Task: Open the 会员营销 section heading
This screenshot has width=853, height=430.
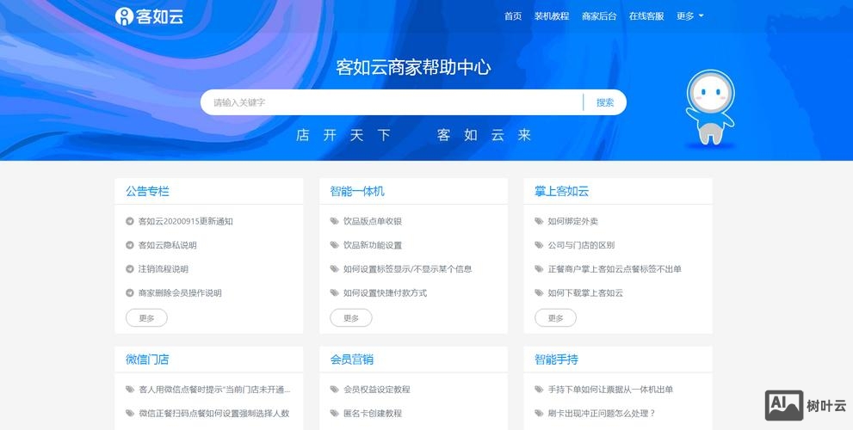Action: pyautogui.click(x=352, y=359)
